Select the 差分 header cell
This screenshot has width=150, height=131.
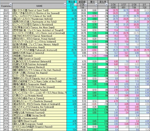point(92,2)
